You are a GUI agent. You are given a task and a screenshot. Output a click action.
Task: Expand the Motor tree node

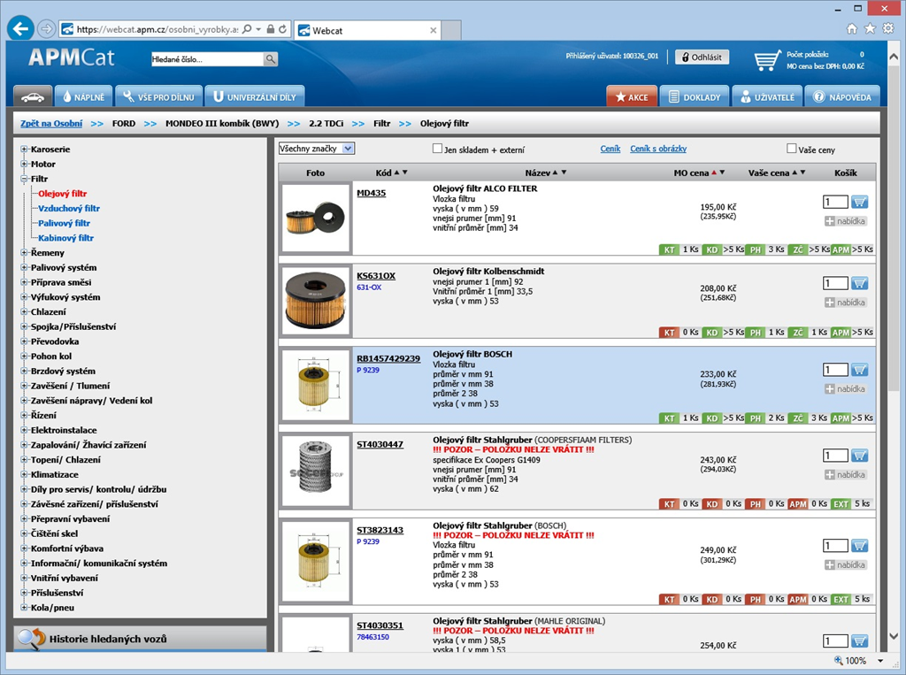tap(24, 165)
